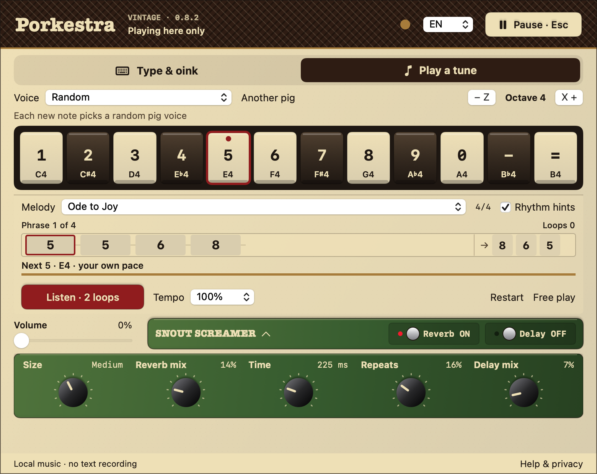This screenshot has width=597, height=474.
Task: Switch to the Play a tune tab
Action: point(440,70)
